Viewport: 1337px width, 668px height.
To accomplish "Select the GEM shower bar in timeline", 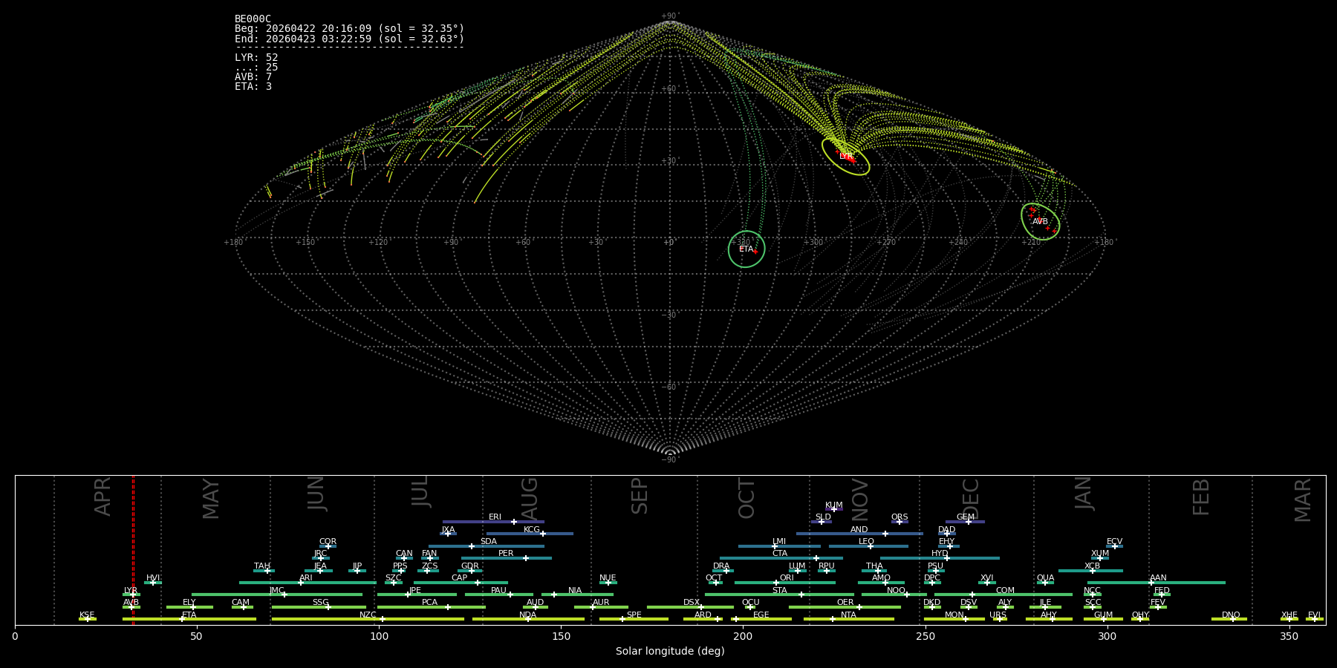I will click(965, 522).
